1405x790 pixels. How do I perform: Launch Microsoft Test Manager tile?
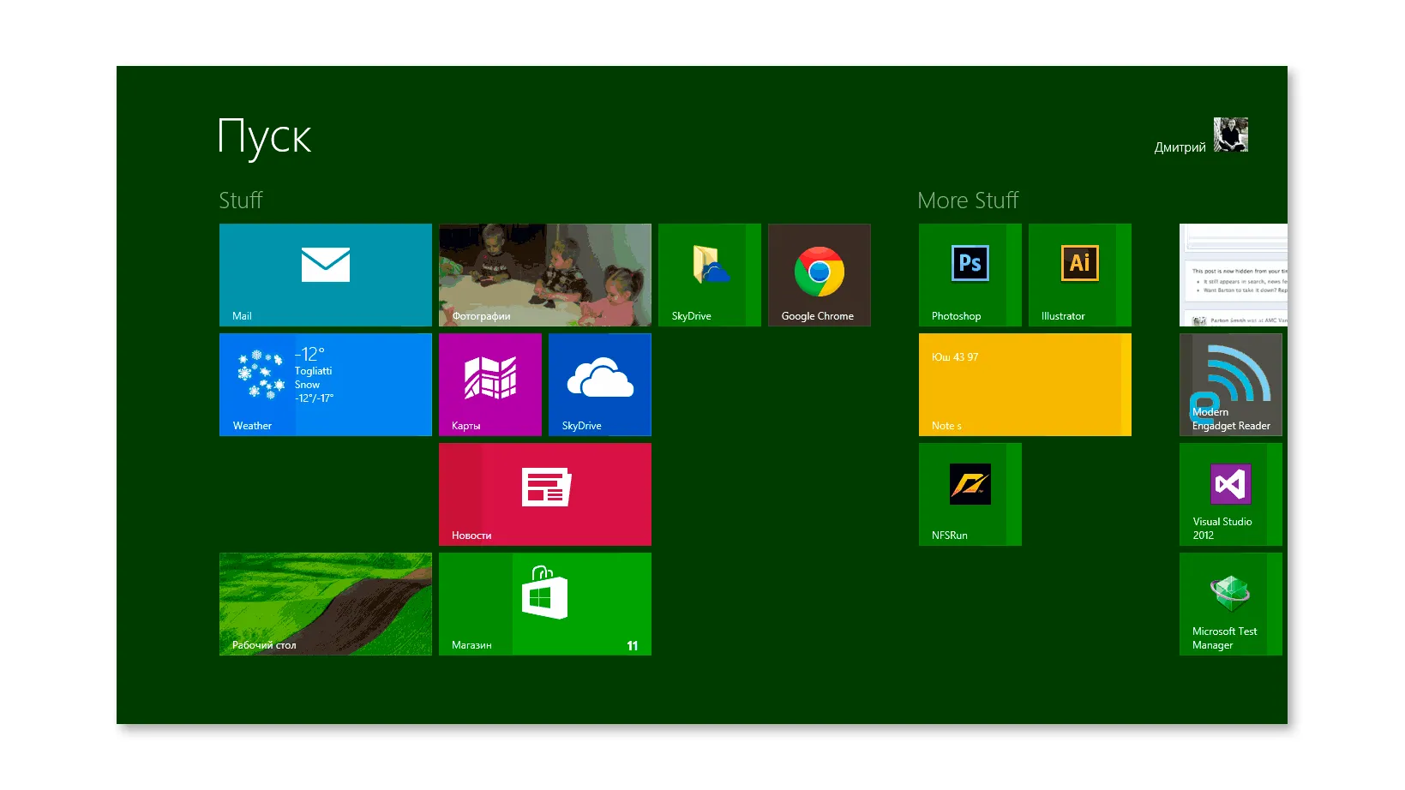(1230, 603)
